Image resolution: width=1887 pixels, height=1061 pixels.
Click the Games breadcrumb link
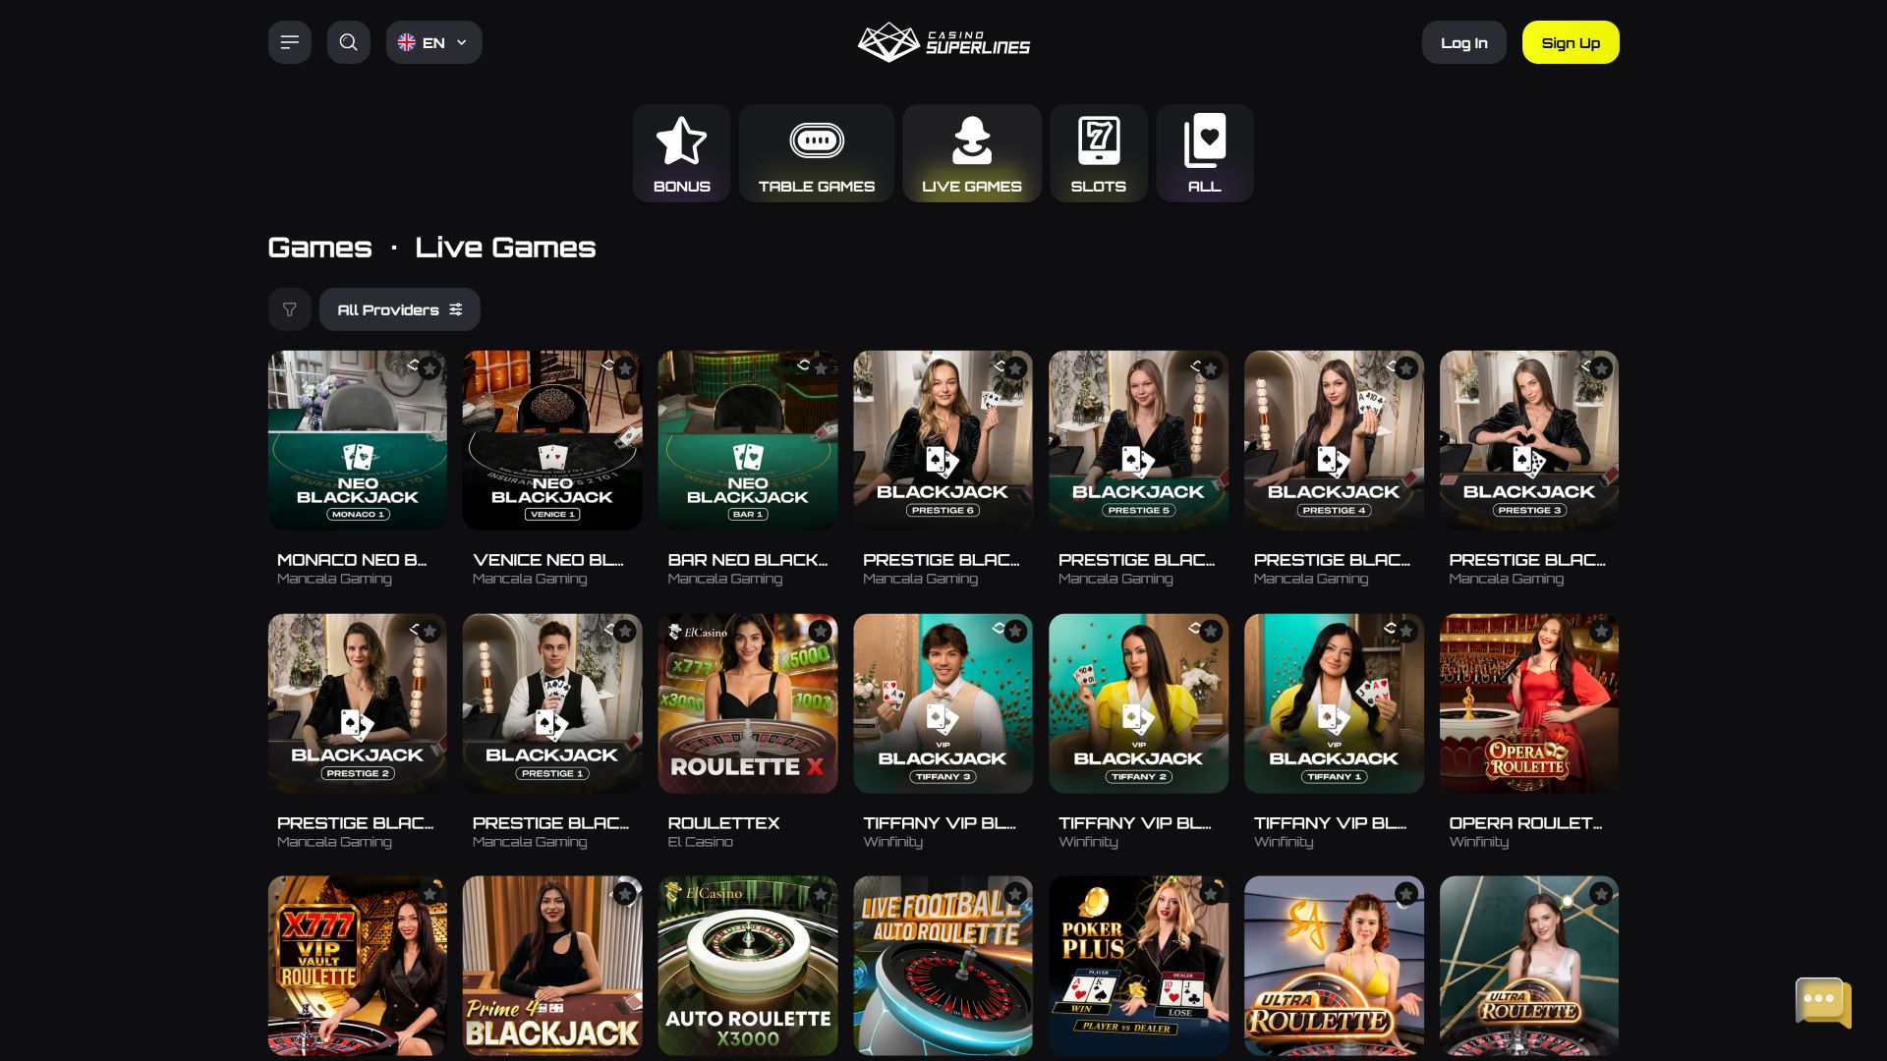319,247
